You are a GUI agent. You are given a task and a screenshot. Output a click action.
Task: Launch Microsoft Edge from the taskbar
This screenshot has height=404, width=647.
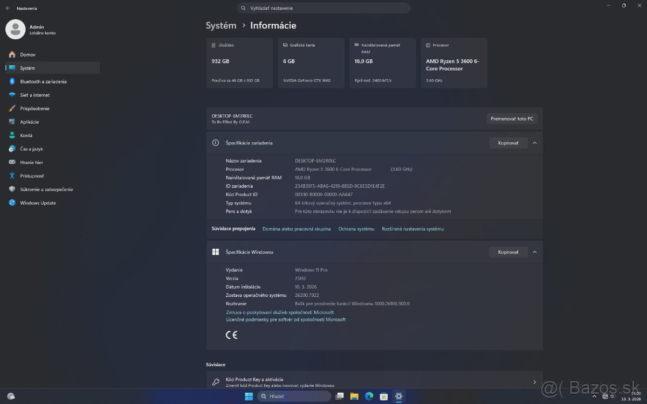[369, 396]
